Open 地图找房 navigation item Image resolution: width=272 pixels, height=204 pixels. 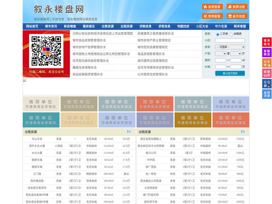183,26
